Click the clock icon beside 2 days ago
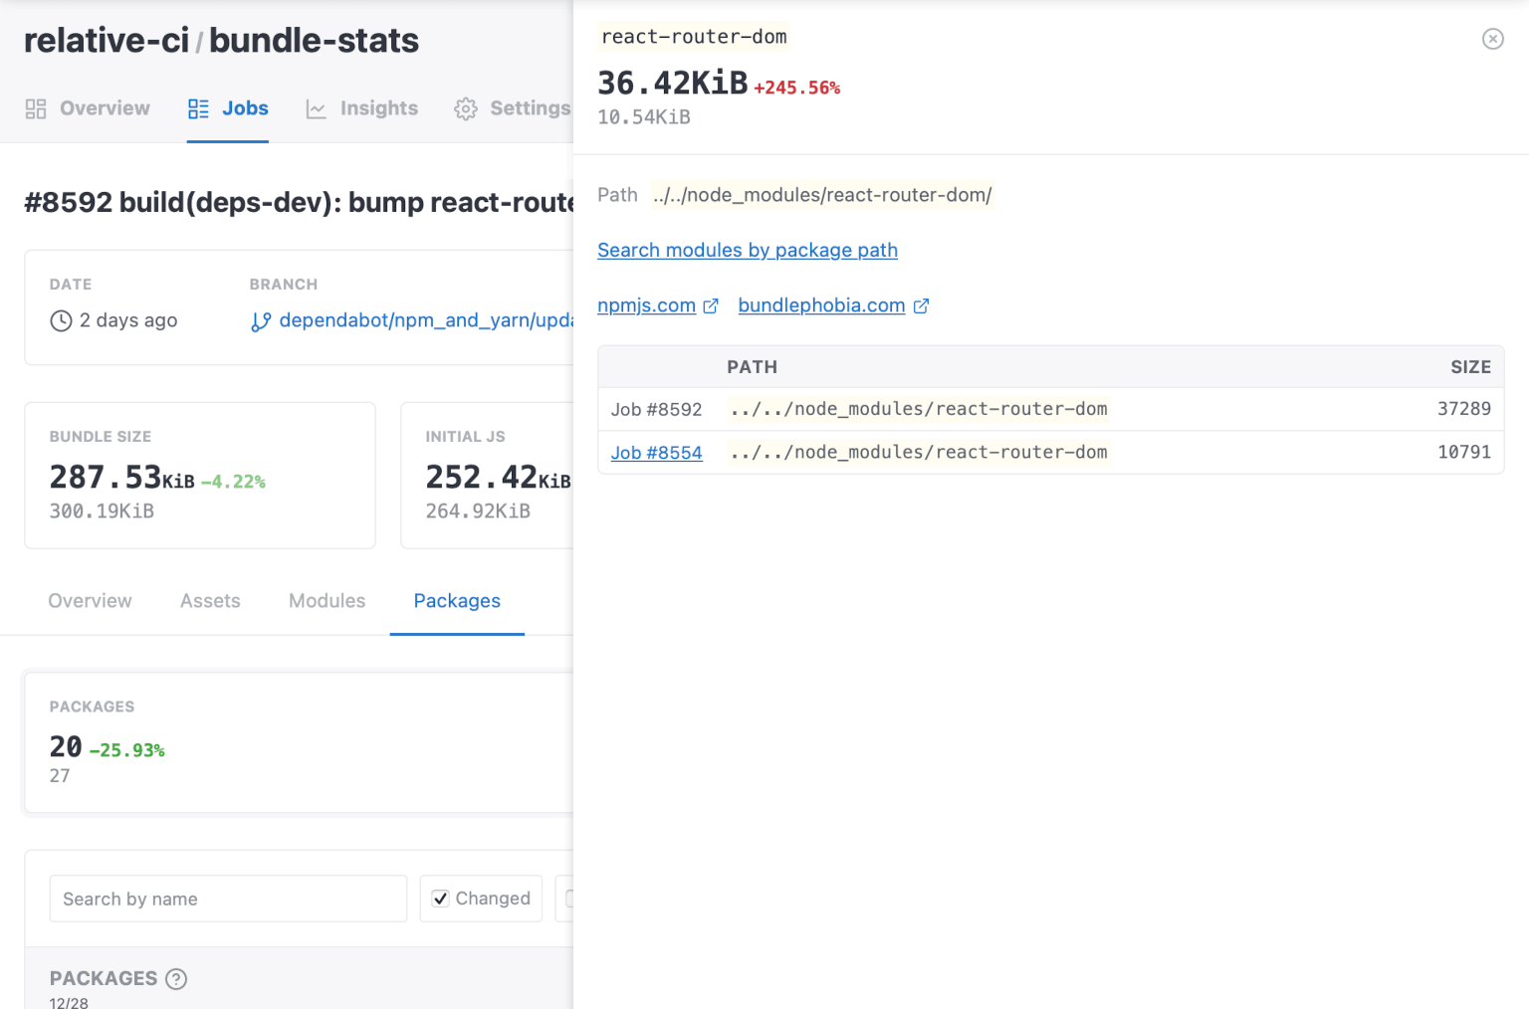This screenshot has height=1009, width=1529. [61, 320]
